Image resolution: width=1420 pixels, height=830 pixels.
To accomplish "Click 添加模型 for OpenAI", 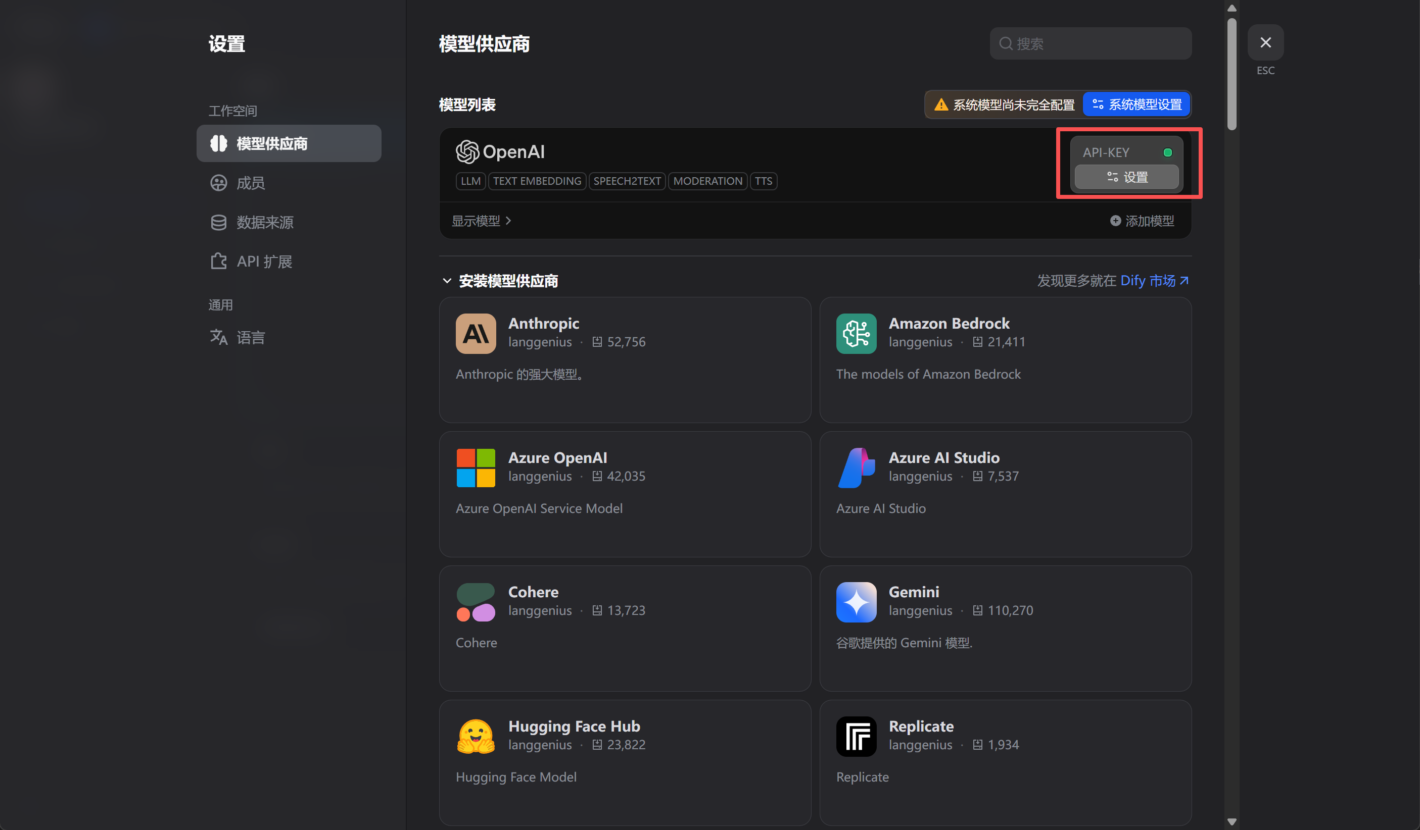I will point(1142,221).
